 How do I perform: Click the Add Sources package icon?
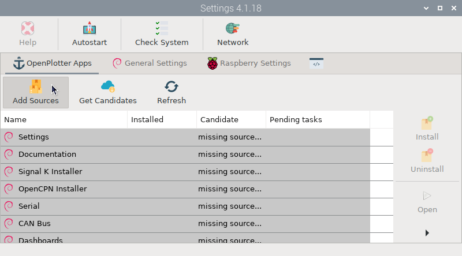[x=36, y=86]
